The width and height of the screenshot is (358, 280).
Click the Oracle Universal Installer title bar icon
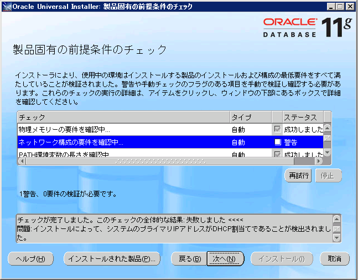point(7,7)
